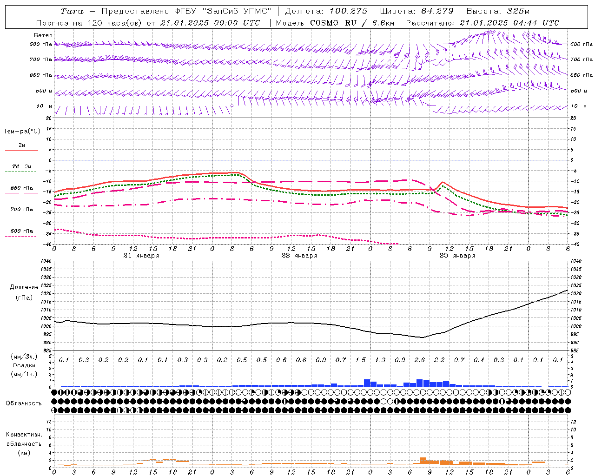Viewport: 595px width, 476px height.
Task: Click the "22 января" date label
Action: [x=299, y=256]
